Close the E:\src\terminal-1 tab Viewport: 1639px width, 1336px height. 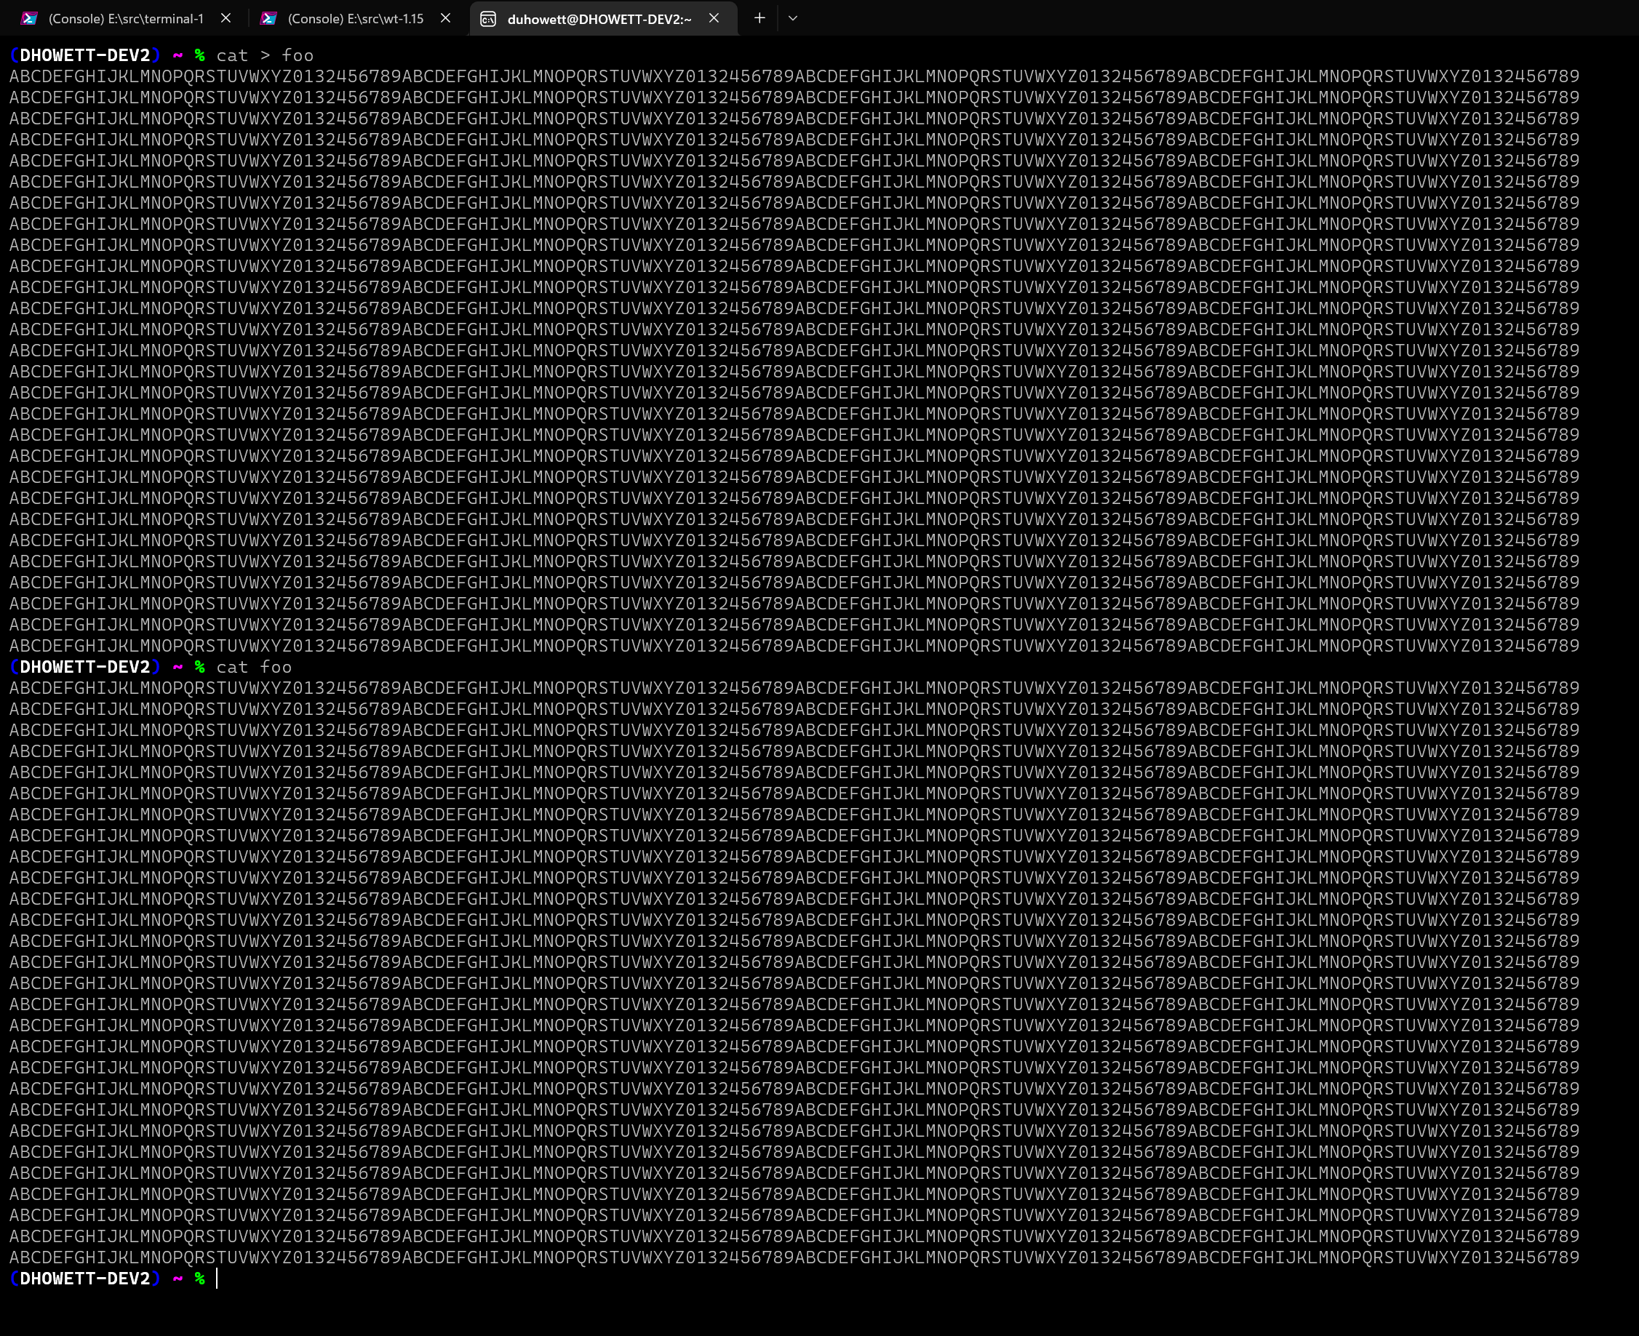(x=226, y=18)
